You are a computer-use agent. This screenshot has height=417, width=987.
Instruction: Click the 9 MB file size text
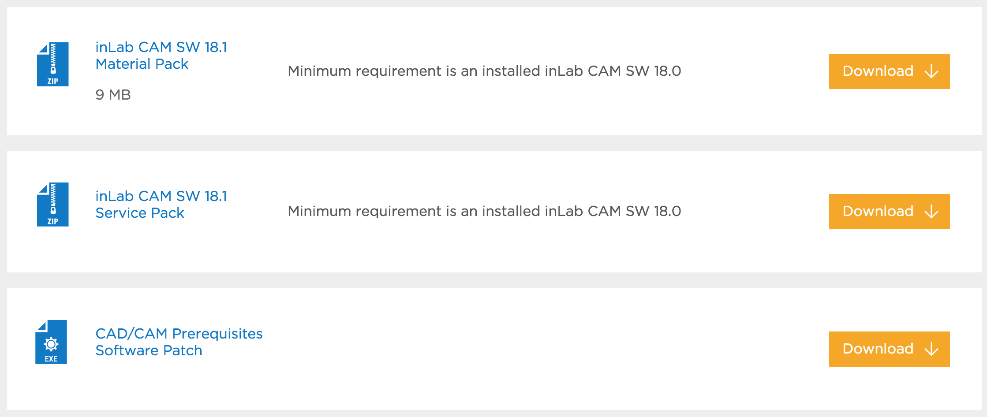click(113, 95)
